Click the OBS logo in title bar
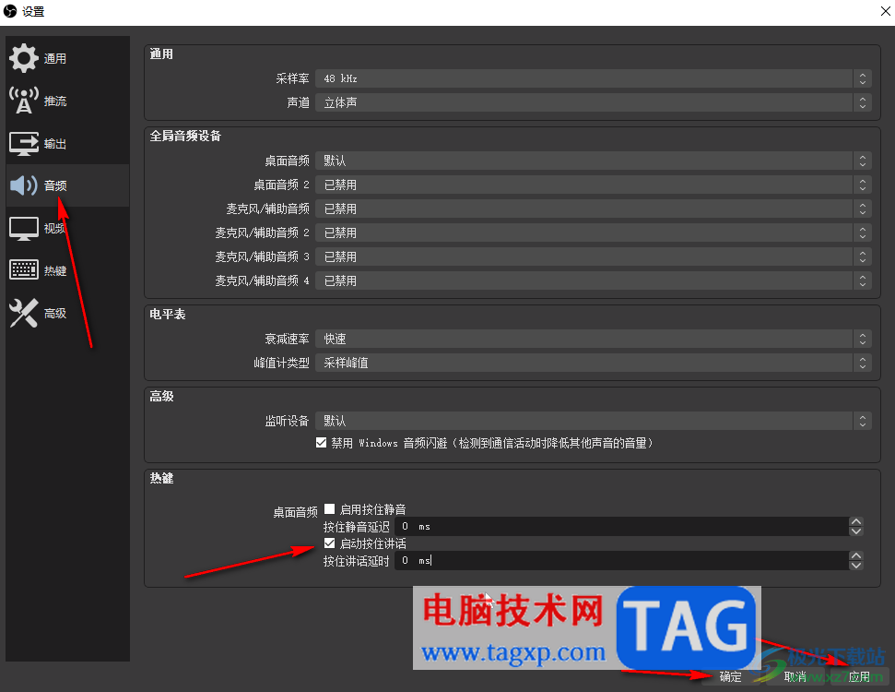This screenshot has height=692, width=895. click(x=10, y=11)
